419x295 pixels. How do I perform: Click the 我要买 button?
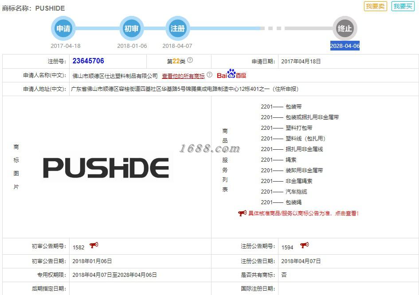[x=403, y=6]
